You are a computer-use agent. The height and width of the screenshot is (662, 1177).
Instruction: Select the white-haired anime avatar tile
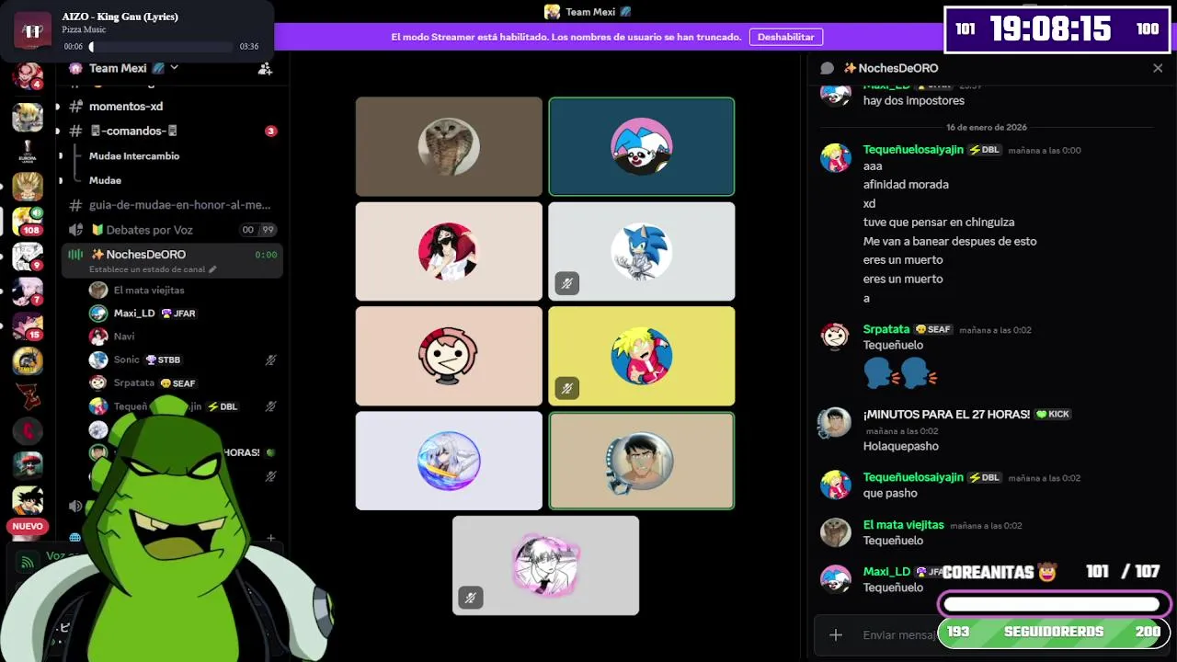pyautogui.click(x=449, y=461)
